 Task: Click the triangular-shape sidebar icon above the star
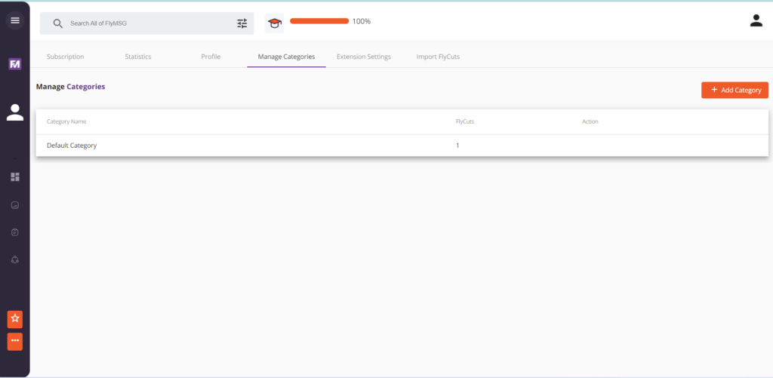(x=15, y=260)
